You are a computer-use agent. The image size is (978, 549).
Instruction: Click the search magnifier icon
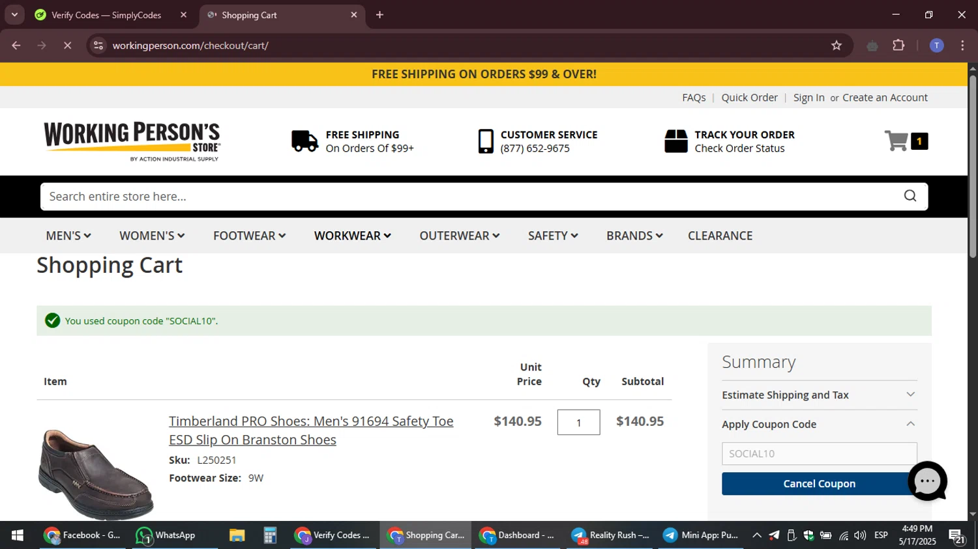(910, 196)
